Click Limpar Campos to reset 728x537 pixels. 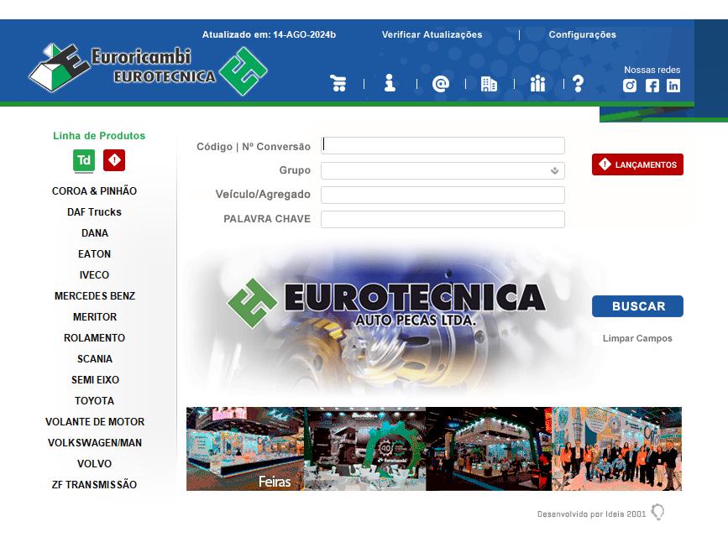[x=637, y=338]
